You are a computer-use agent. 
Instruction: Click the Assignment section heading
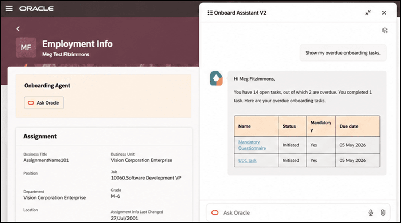tap(40, 136)
